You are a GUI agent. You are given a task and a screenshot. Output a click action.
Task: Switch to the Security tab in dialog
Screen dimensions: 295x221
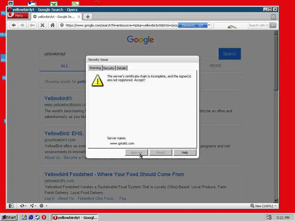click(x=109, y=68)
